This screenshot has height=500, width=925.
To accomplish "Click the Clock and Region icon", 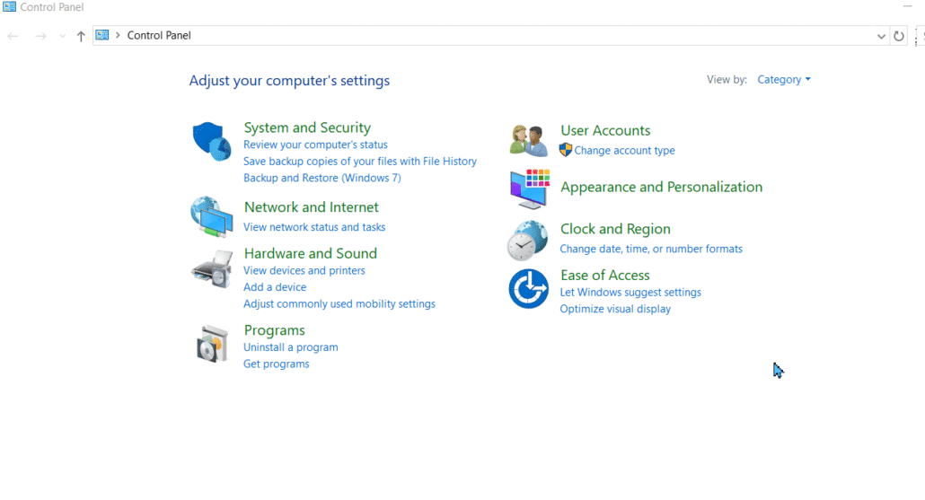I will point(528,240).
